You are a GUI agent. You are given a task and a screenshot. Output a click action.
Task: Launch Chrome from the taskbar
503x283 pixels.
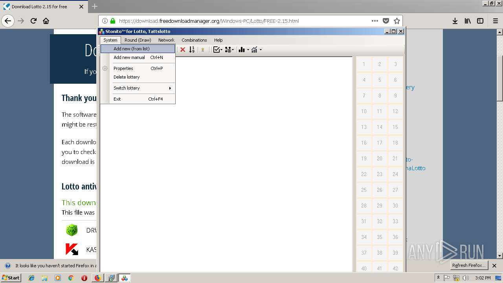point(71,278)
